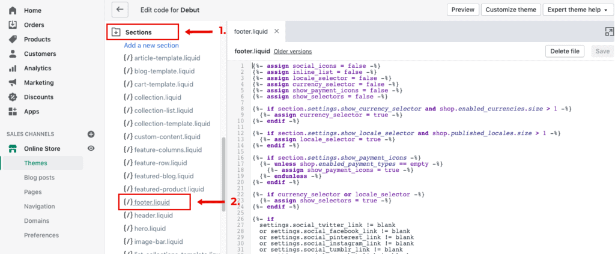Click file icon of article-template.liquid
This screenshot has height=254, width=615.
pos(128,58)
